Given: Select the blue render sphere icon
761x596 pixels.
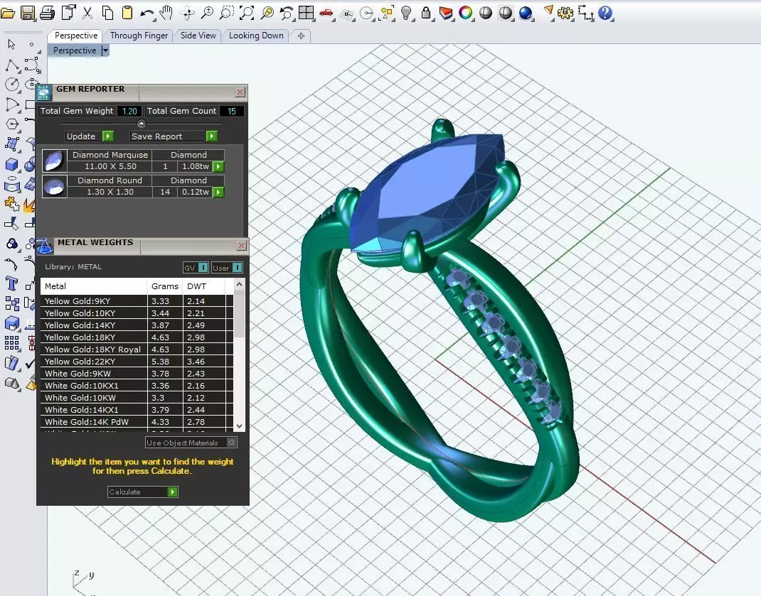Looking at the screenshot, I should coord(525,13).
